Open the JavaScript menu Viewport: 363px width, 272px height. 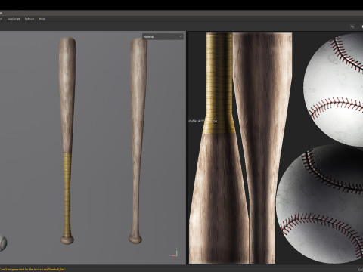14,19
